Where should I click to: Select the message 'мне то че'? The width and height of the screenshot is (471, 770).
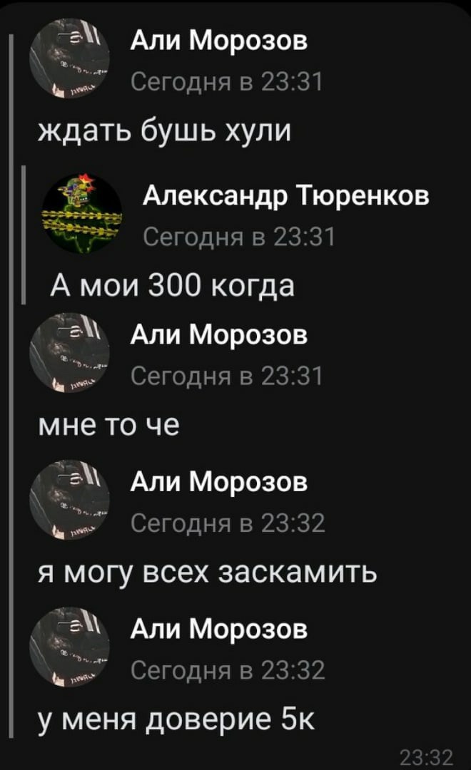coord(108,425)
